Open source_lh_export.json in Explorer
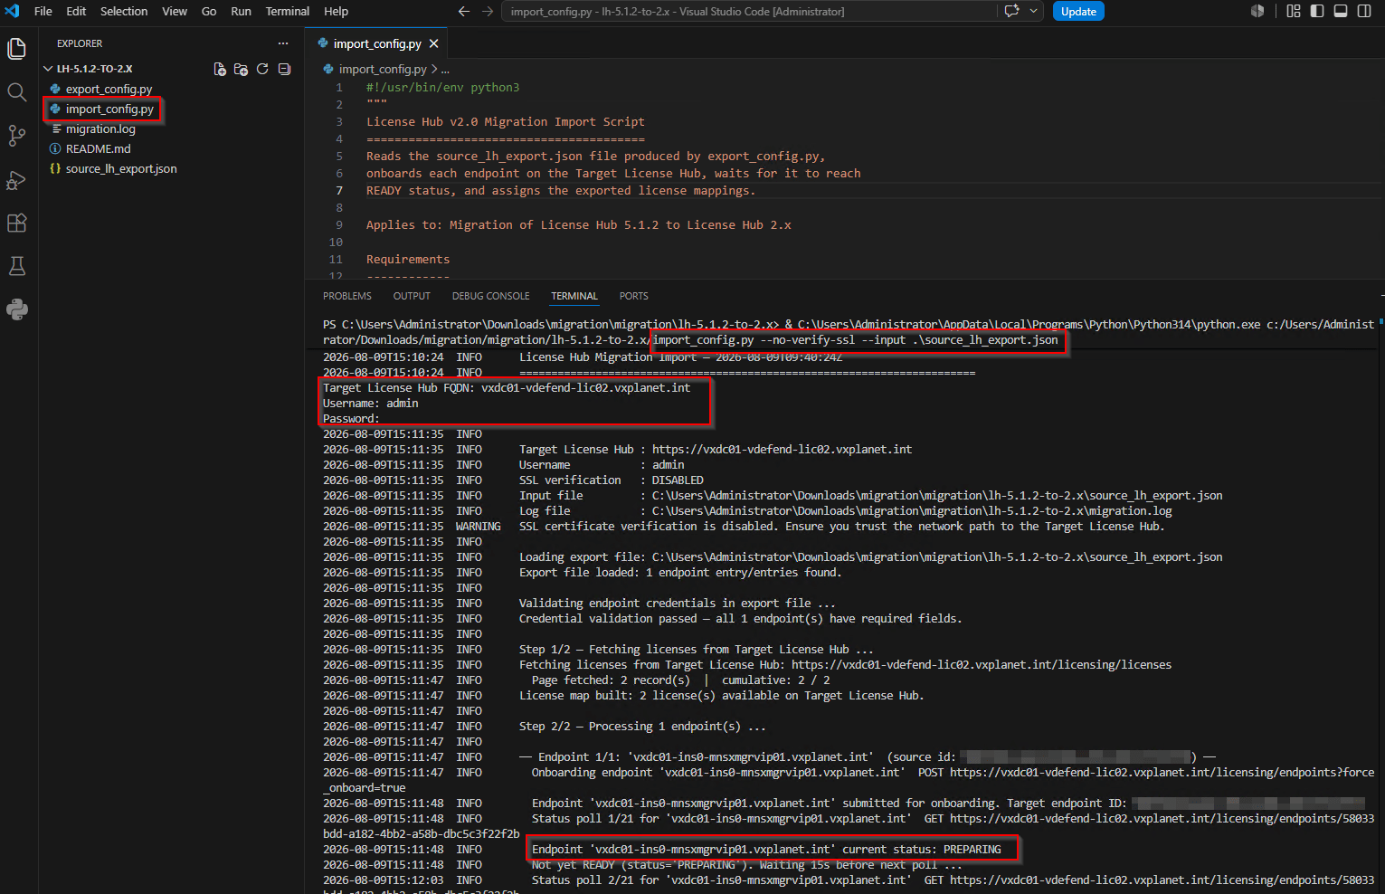This screenshot has height=894, width=1385. 121,168
